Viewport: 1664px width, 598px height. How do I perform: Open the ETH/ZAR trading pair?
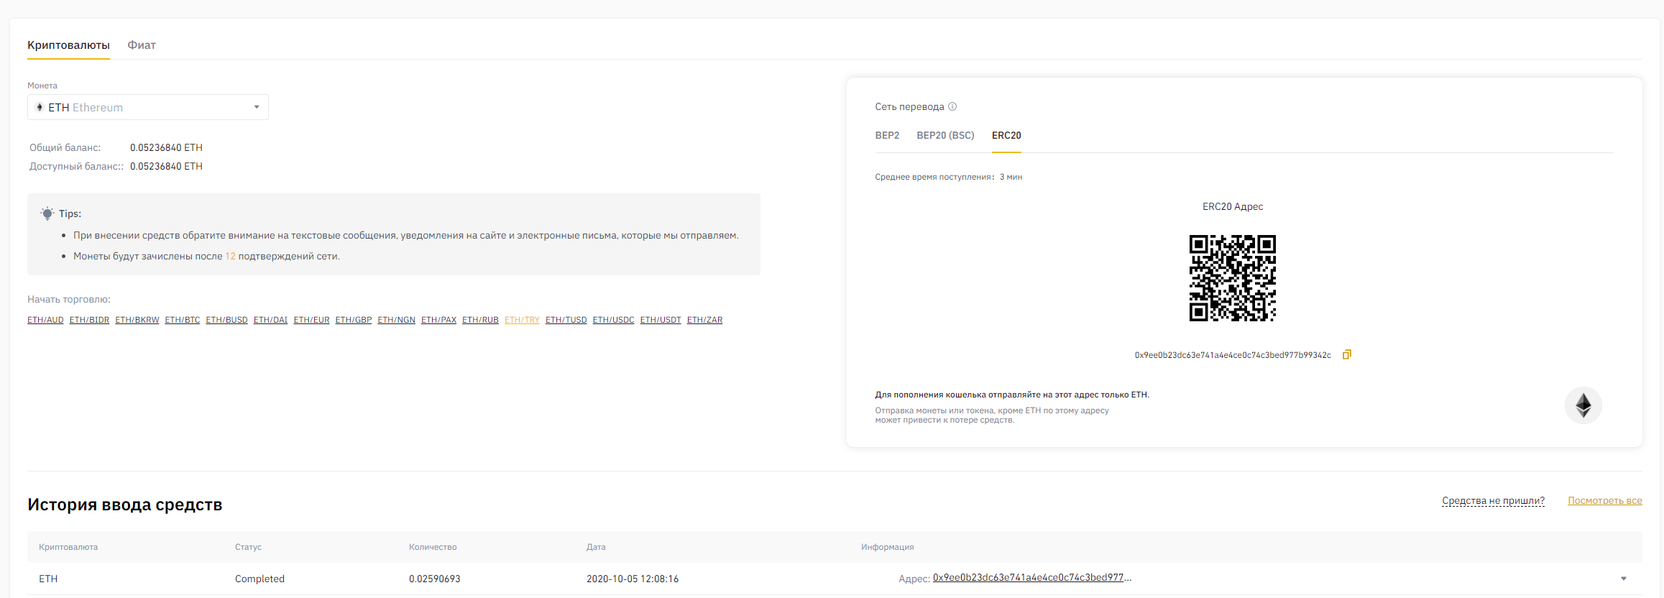coord(705,320)
